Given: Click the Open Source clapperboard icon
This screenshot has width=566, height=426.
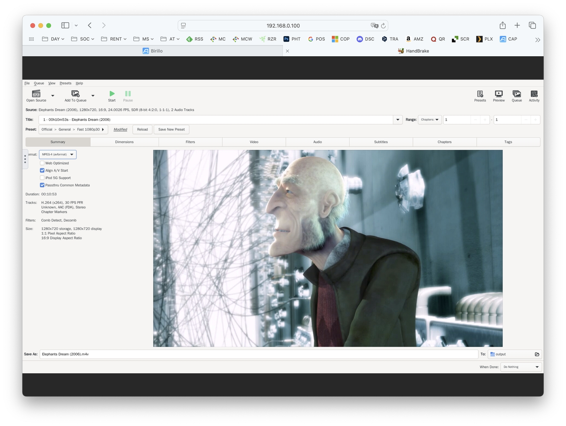Looking at the screenshot, I should (36, 94).
